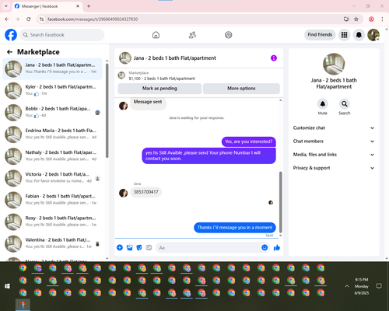The image size is (389, 311).
Task: Expand Chat members section
Action: click(334, 142)
